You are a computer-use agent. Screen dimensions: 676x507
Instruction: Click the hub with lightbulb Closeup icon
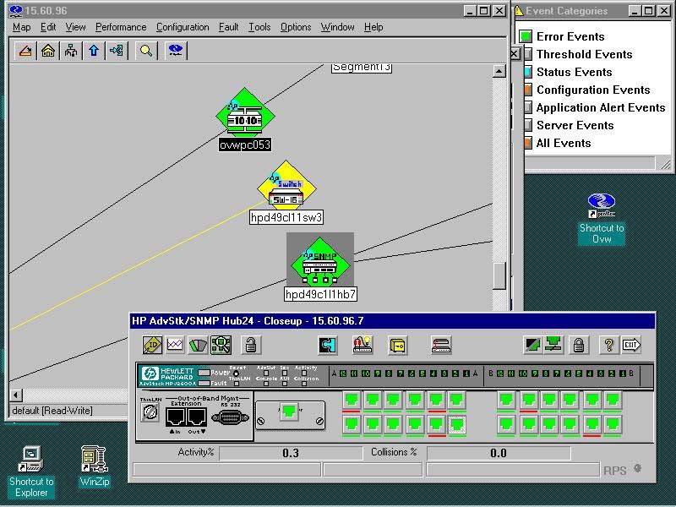point(363,345)
